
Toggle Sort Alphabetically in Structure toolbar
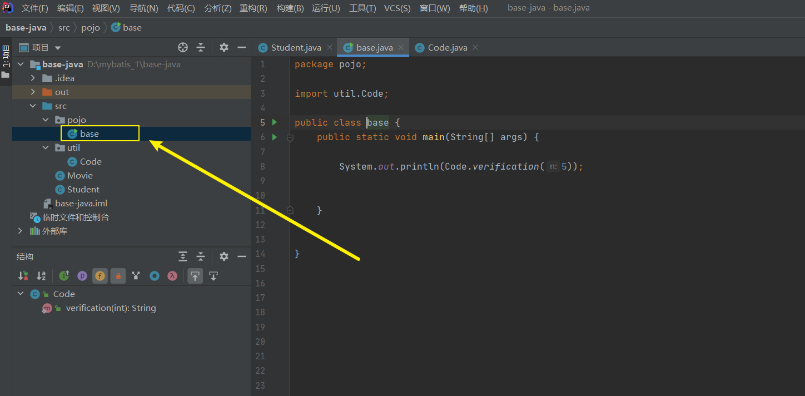point(41,275)
